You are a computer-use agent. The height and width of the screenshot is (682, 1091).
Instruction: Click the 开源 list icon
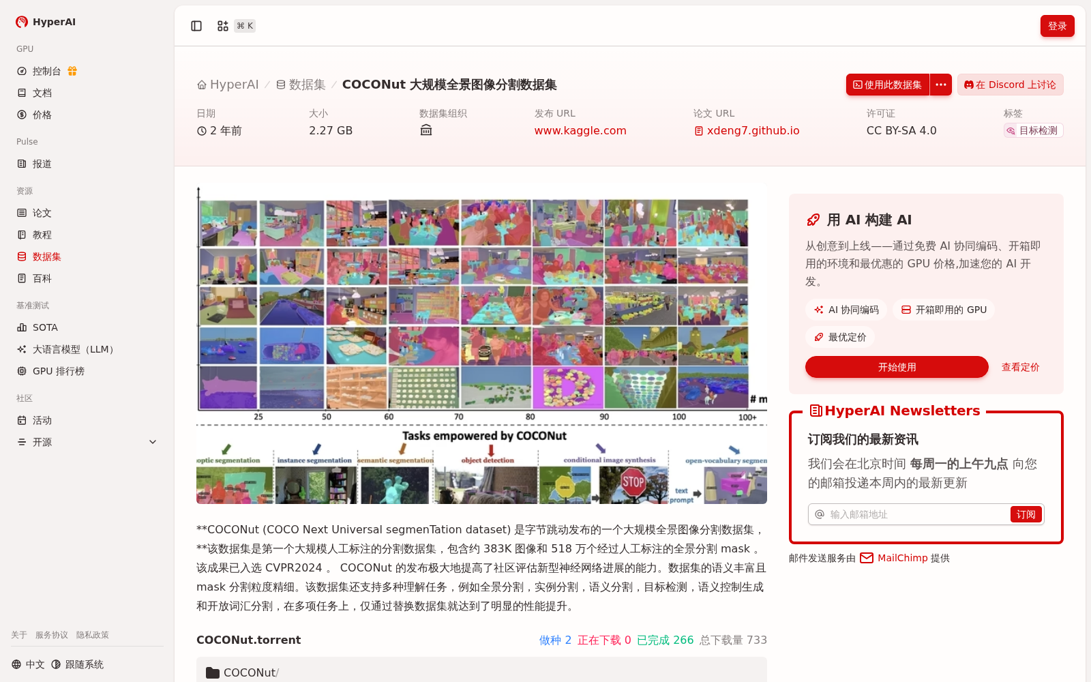(22, 442)
